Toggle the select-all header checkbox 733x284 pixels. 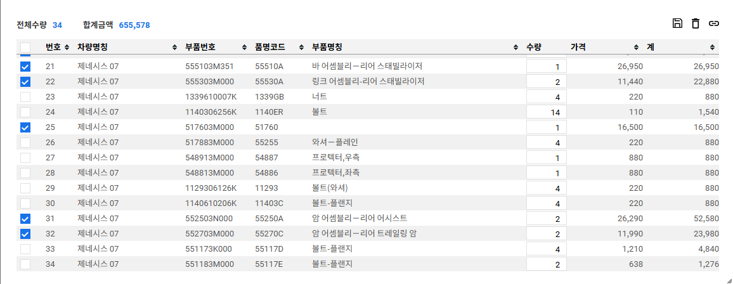click(25, 48)
